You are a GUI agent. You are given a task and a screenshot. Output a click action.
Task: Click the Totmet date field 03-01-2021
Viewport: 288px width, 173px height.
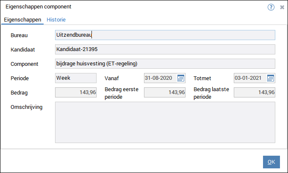pyautogui.click(x=249, y=78)
